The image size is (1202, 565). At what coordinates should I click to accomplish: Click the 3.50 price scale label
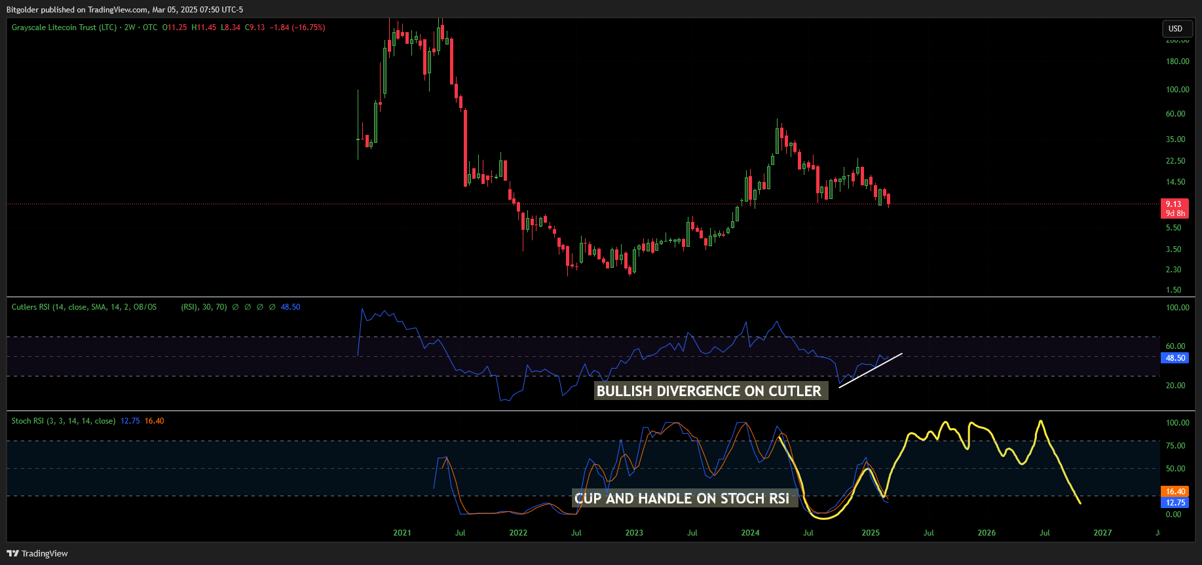coord(1173,249)
